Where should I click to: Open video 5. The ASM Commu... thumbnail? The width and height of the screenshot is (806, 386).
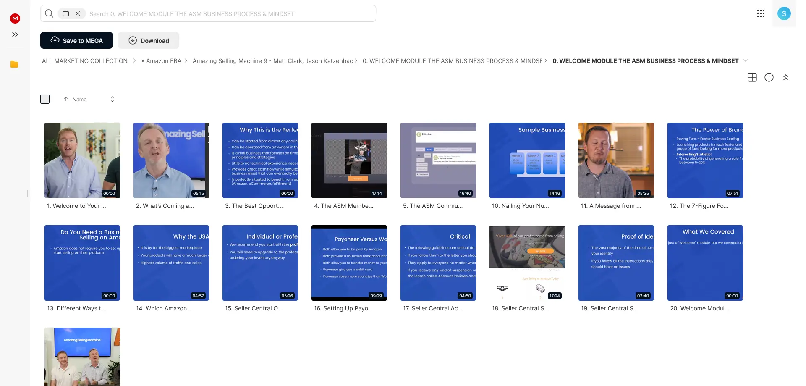pyautogui.click(x=438, y=160)
